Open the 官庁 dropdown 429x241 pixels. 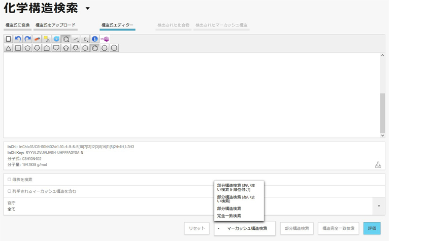[x=378, y=206]
